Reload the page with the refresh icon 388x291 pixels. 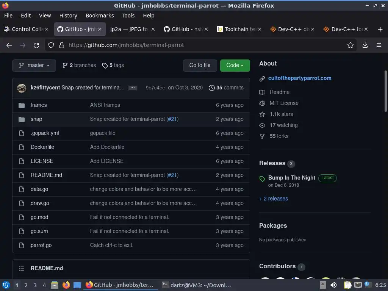click(36, 45)
